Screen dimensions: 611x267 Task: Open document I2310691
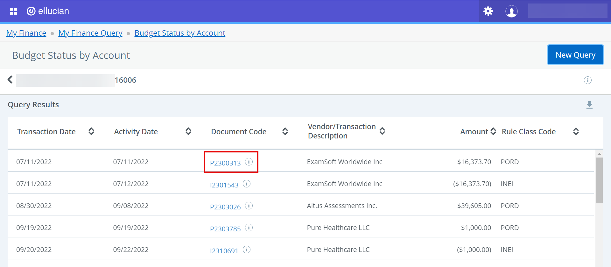pos(224,251)
